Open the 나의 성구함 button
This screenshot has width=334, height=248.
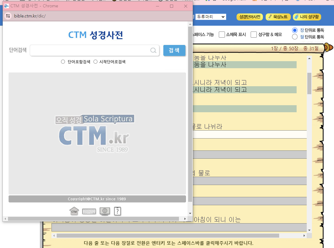pyautogui.click(x=307, y=17)
